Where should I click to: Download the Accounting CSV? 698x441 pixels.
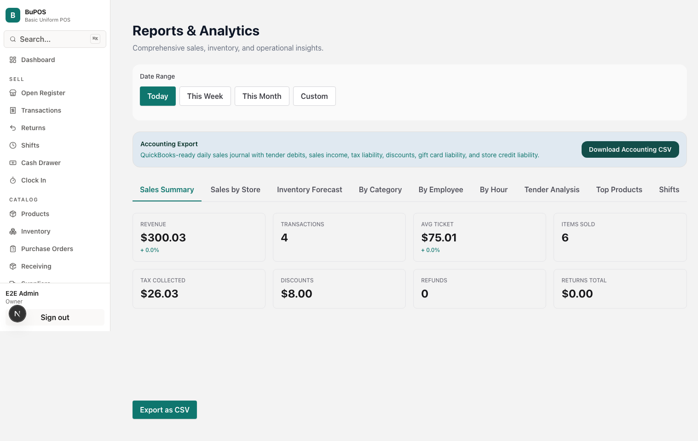click(x=630, y=149)
